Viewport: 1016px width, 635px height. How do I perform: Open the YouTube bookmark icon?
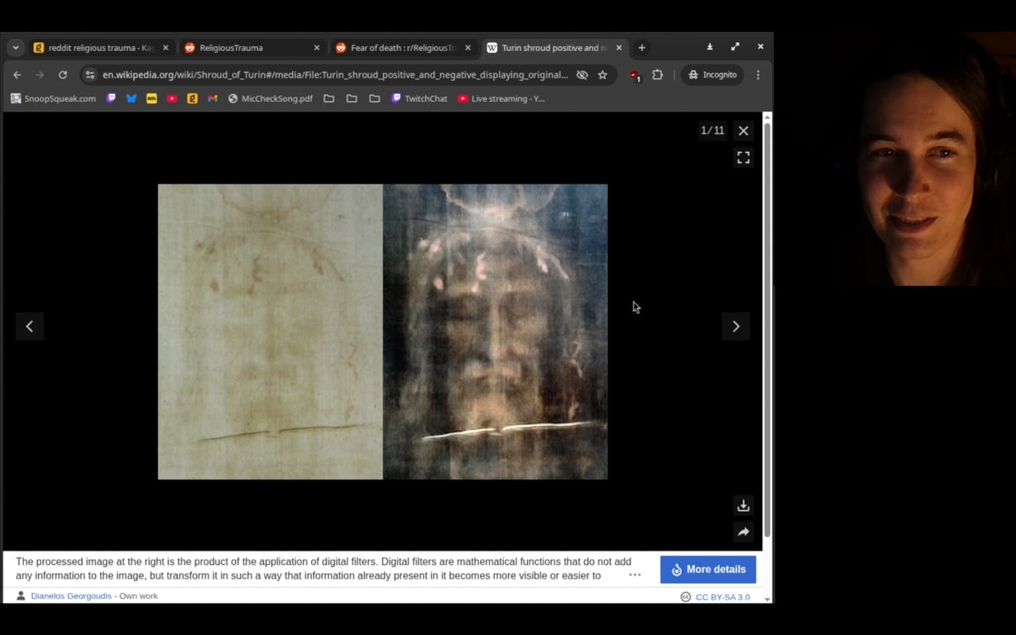pyautogui.click(x=172, y=98)
